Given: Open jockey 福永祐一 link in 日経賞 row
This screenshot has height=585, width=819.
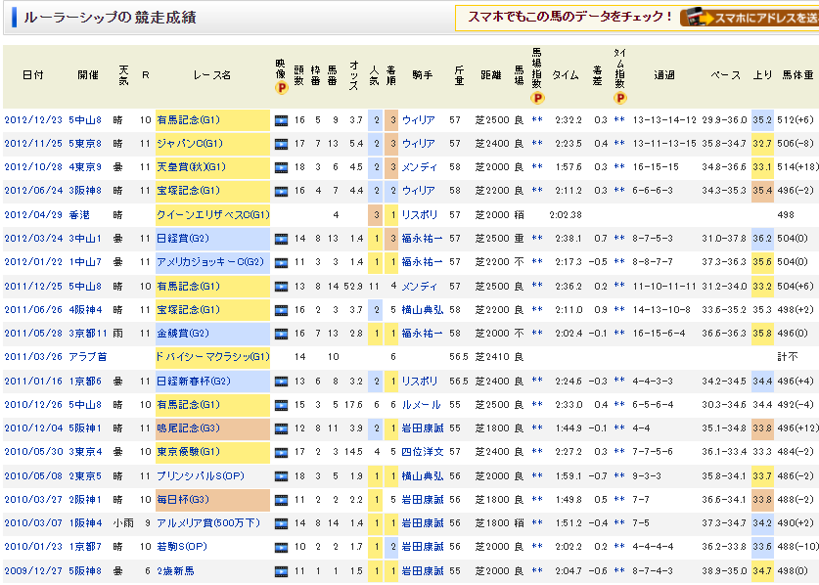Looking at the screenshot, I should click(422, 239).
